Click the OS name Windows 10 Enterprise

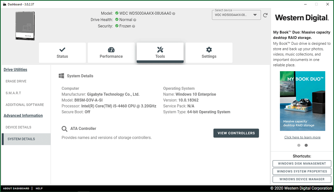pos(196,94)
